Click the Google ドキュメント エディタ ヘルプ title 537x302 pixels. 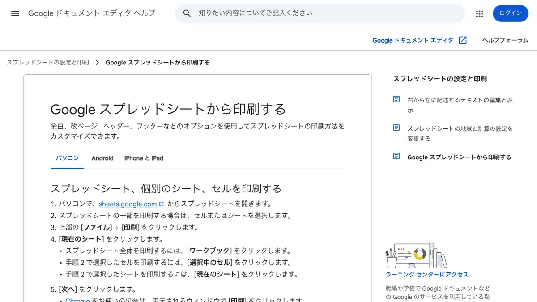92,13
